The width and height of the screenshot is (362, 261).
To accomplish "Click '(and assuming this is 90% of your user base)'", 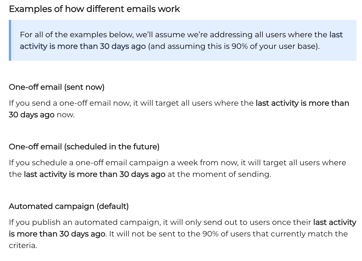I will pos(234,46).
